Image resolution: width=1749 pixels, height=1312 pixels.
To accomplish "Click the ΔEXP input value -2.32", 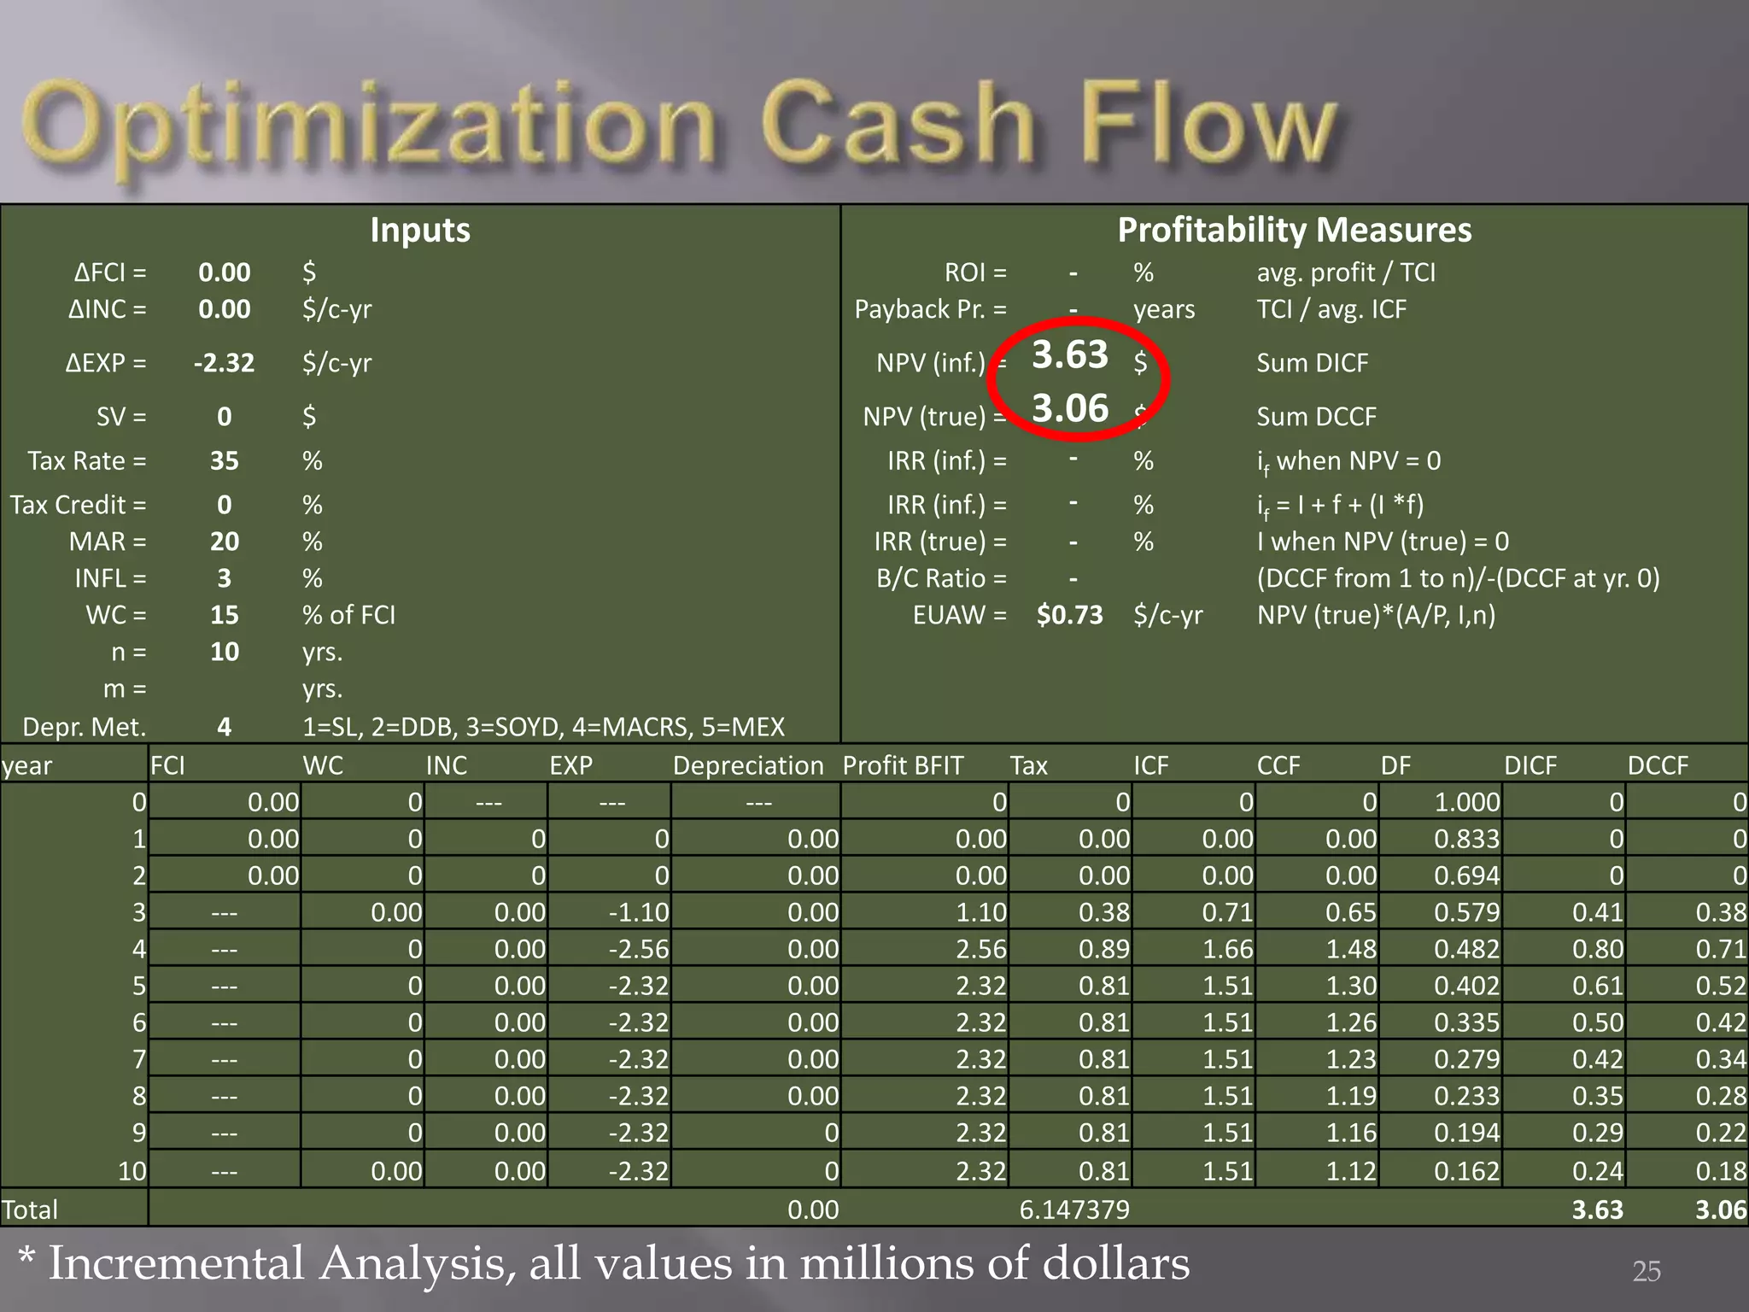I will (224, 363).
